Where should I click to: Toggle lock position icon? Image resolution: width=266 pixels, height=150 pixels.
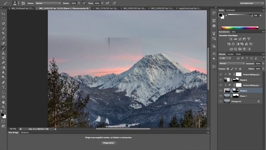point(236,69)
